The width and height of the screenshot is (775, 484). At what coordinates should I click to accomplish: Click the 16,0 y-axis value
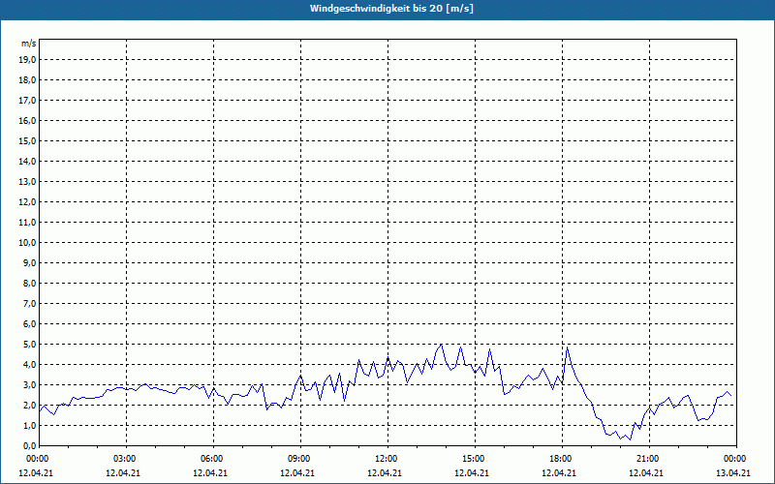28,120
